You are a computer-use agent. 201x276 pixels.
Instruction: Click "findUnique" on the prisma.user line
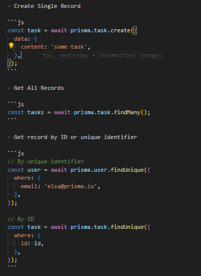point(127,170)
